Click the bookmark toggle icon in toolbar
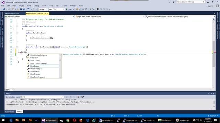 98,9
